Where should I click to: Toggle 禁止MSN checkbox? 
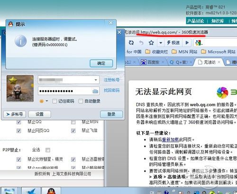(x=73, y=122)
